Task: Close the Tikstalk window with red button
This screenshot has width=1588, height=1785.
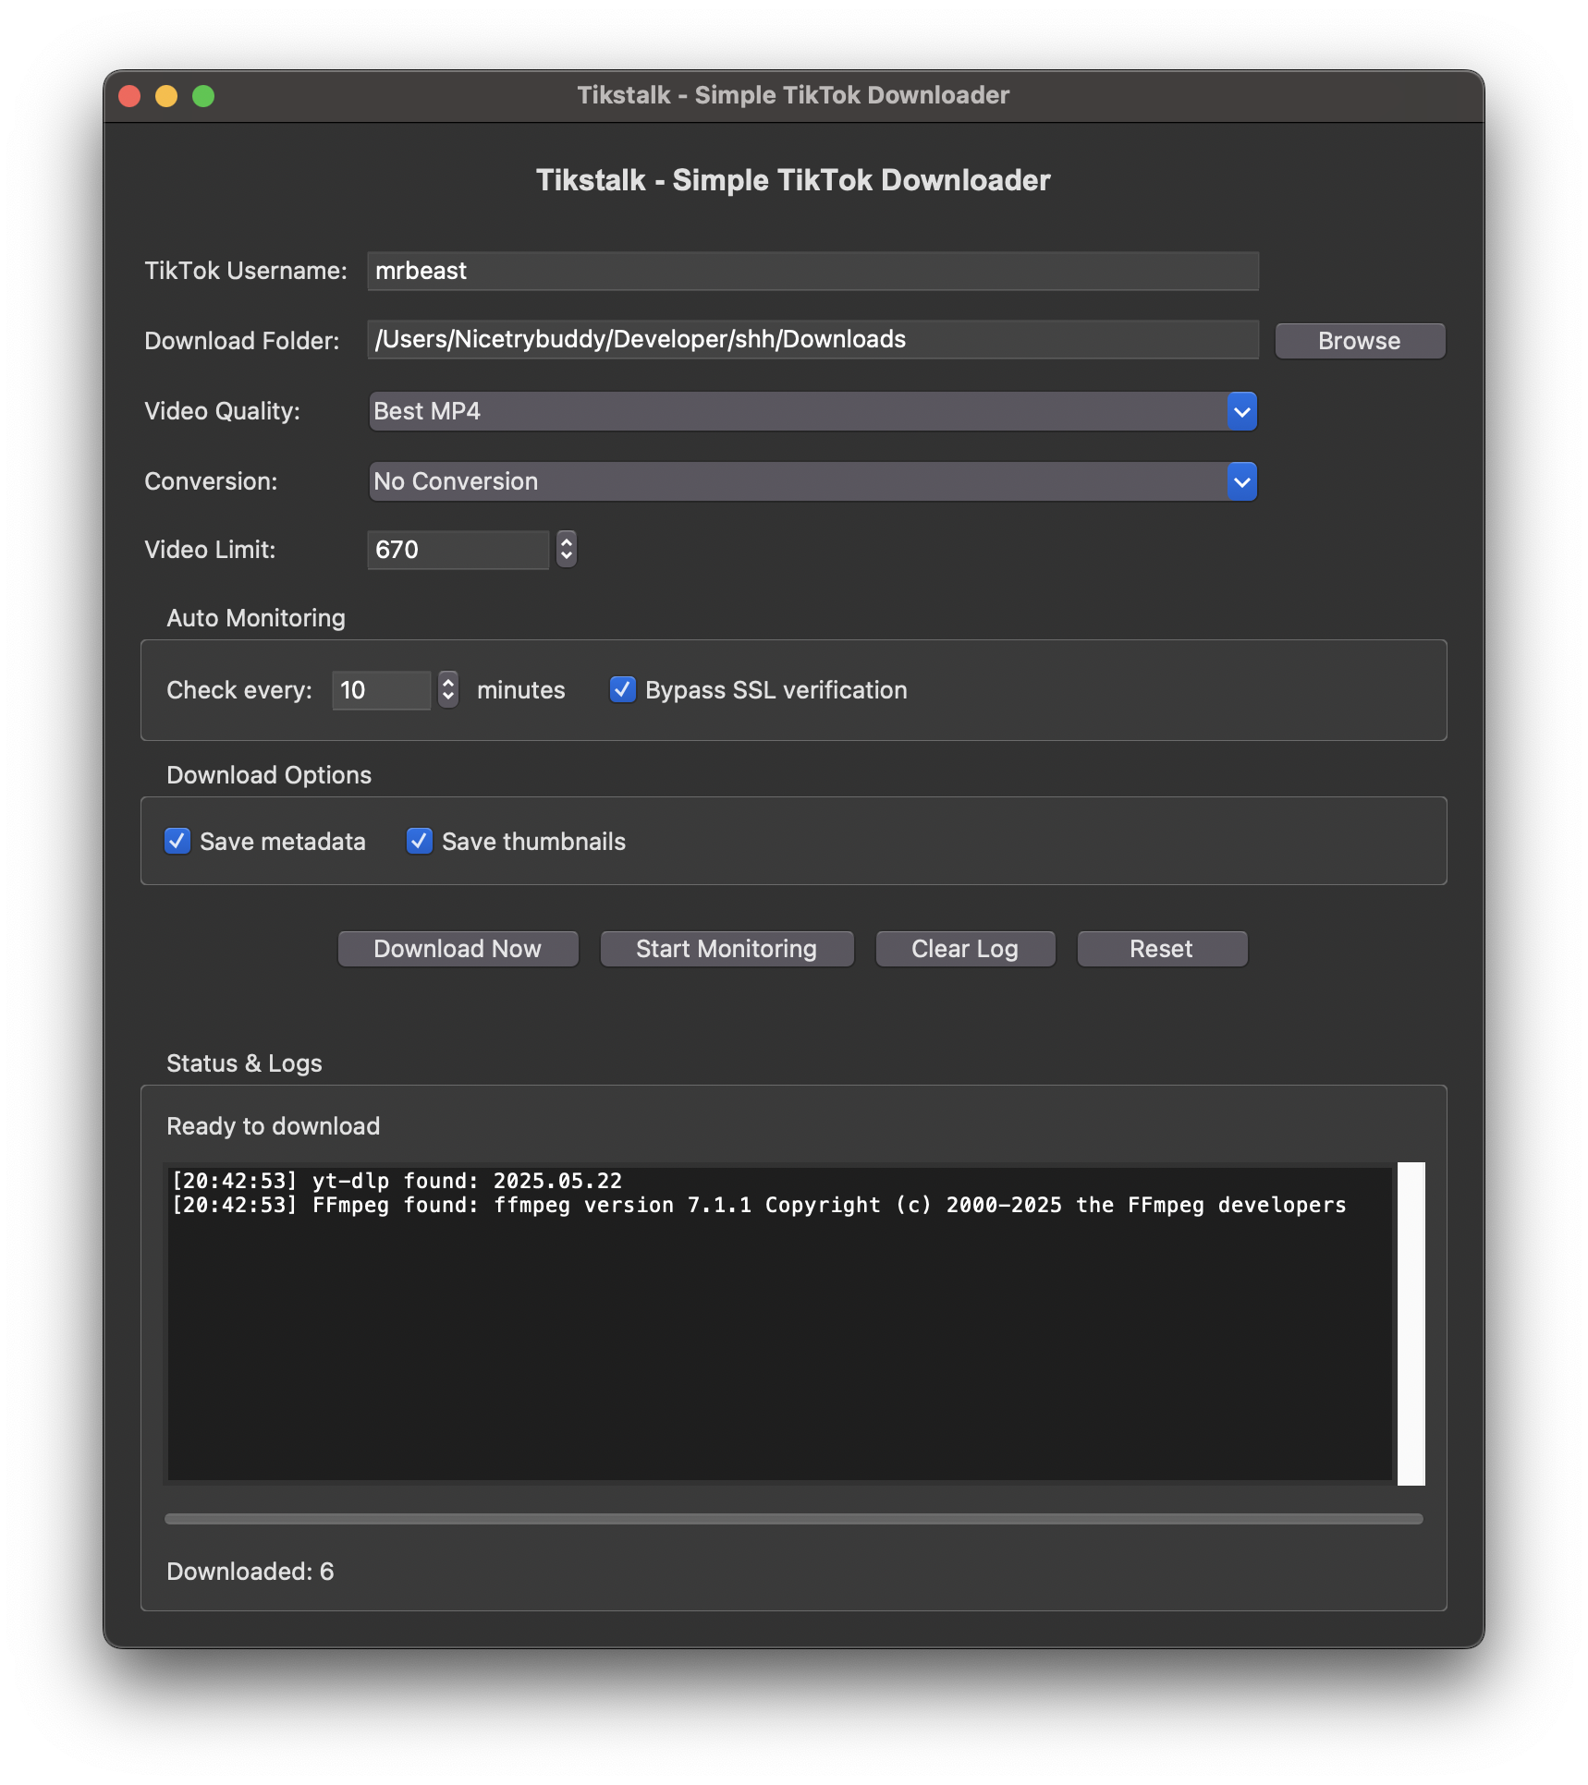Action: point(129,96)
